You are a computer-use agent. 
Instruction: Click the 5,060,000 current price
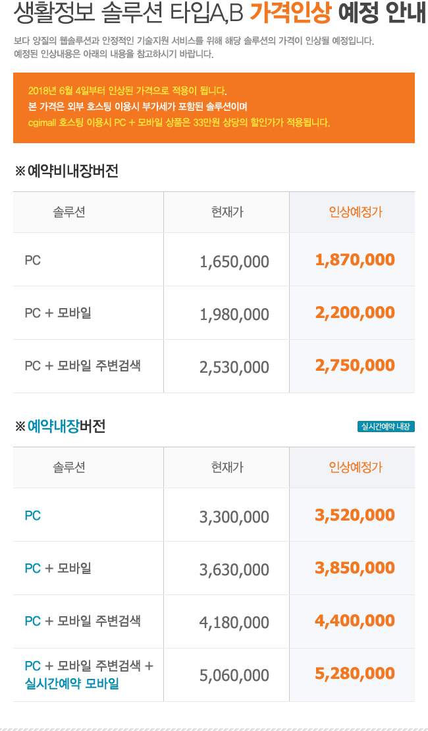(x=234, y=676)
